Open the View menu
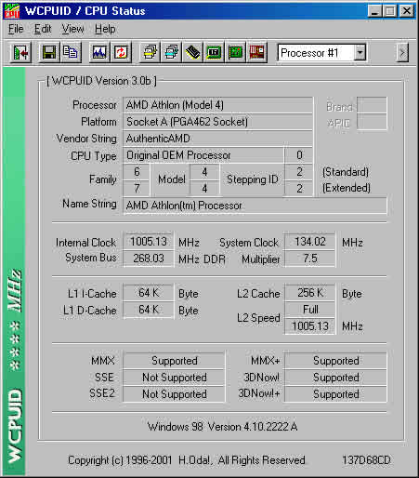The height and width of the screenshot is (478, 419). coord(72,29)
